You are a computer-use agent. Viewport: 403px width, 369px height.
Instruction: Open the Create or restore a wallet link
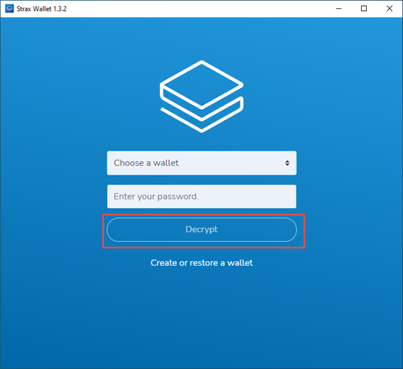(x=201, y=263)
